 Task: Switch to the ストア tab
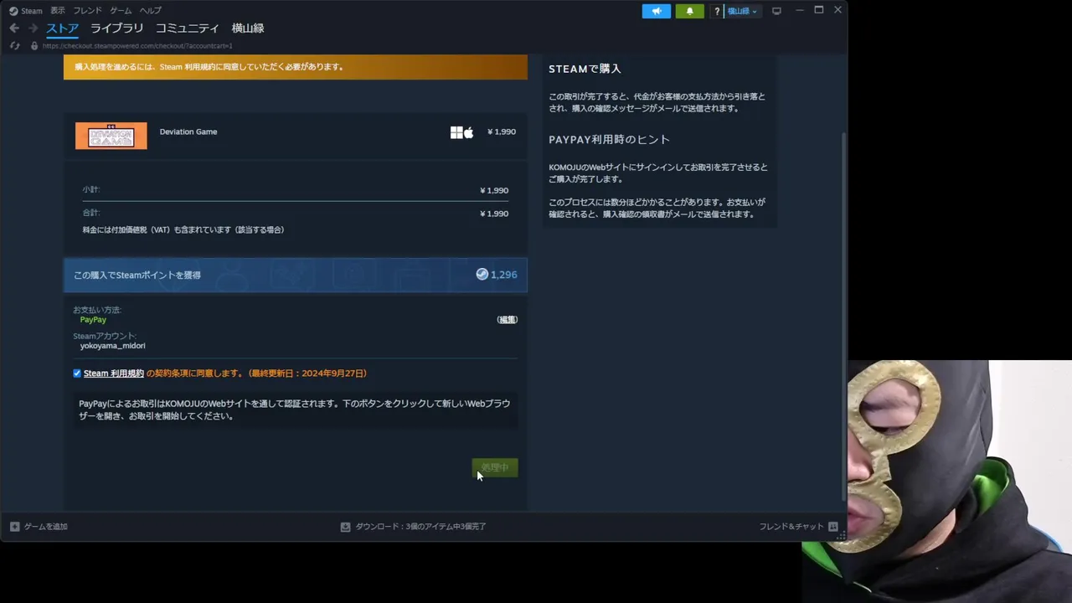pos(62,28)
